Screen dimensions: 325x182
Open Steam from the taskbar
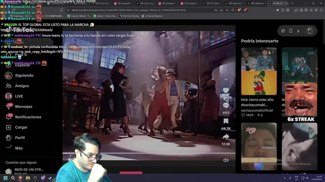pos(50,178)
